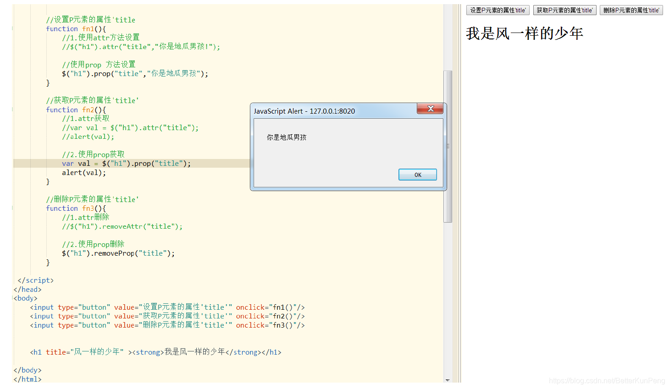Screen dimensions: 669x389
Task: Click the comment //1.attr删除
Action: point(85,217)
